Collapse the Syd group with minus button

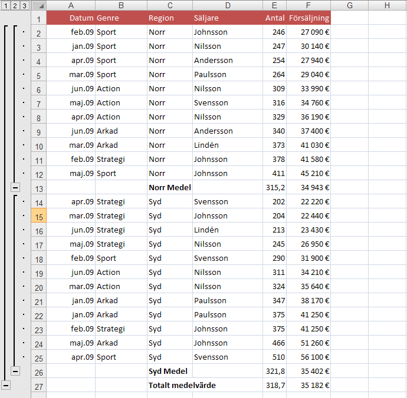(x=15, y=371)
